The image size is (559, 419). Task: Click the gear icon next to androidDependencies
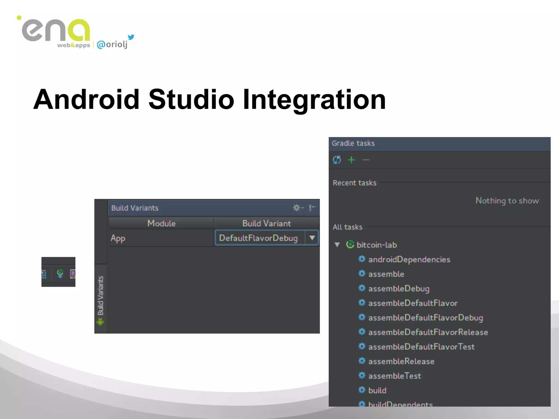(362, 259)
